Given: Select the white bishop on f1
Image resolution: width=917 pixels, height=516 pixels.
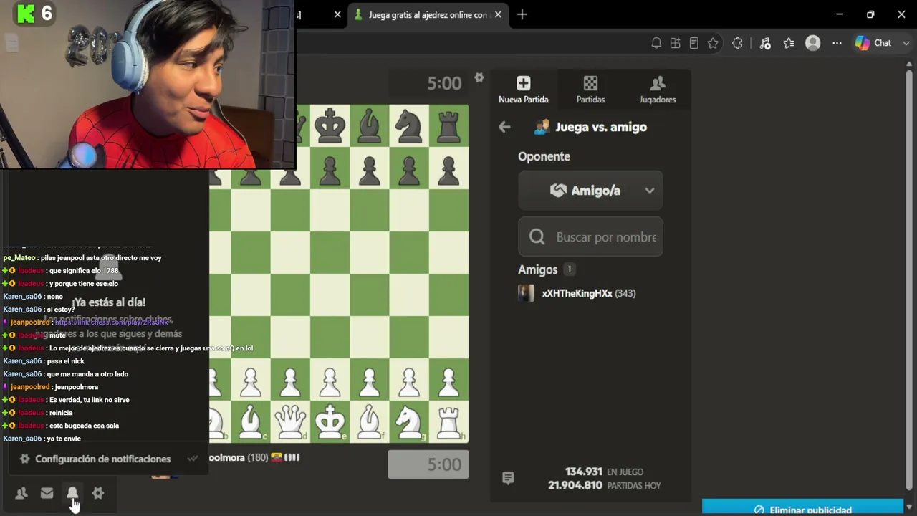Looking at the screenshot, I should pyautogui.click(x=370, y=422).
